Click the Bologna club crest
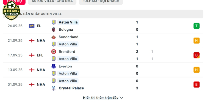Image resolution: width=206 pixels, height=103 pixels. [54, 30]
